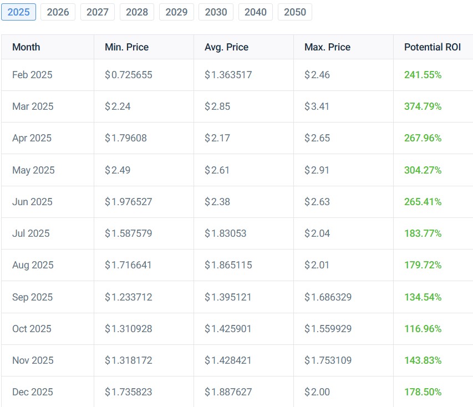Switch to the 2026 tab

tap(58, 12)
